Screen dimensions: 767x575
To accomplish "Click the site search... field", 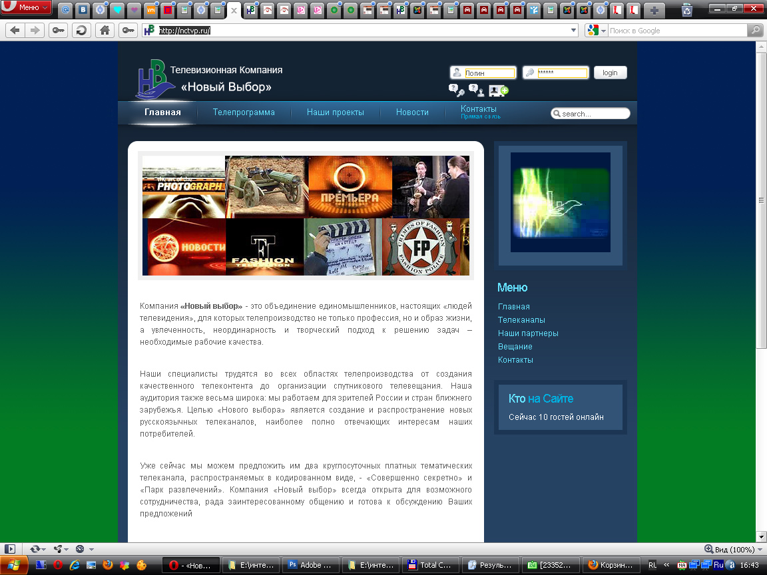I will pyautogui.click(x=591, y=113).
